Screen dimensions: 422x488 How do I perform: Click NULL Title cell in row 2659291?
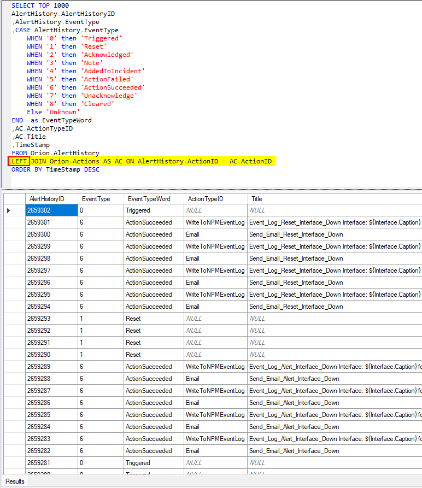click(335, 343)
